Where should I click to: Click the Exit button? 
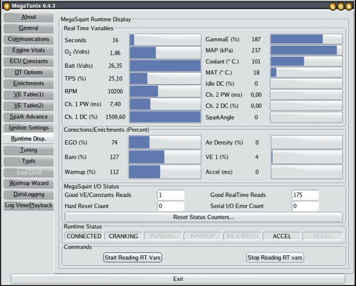pos(178,279)
